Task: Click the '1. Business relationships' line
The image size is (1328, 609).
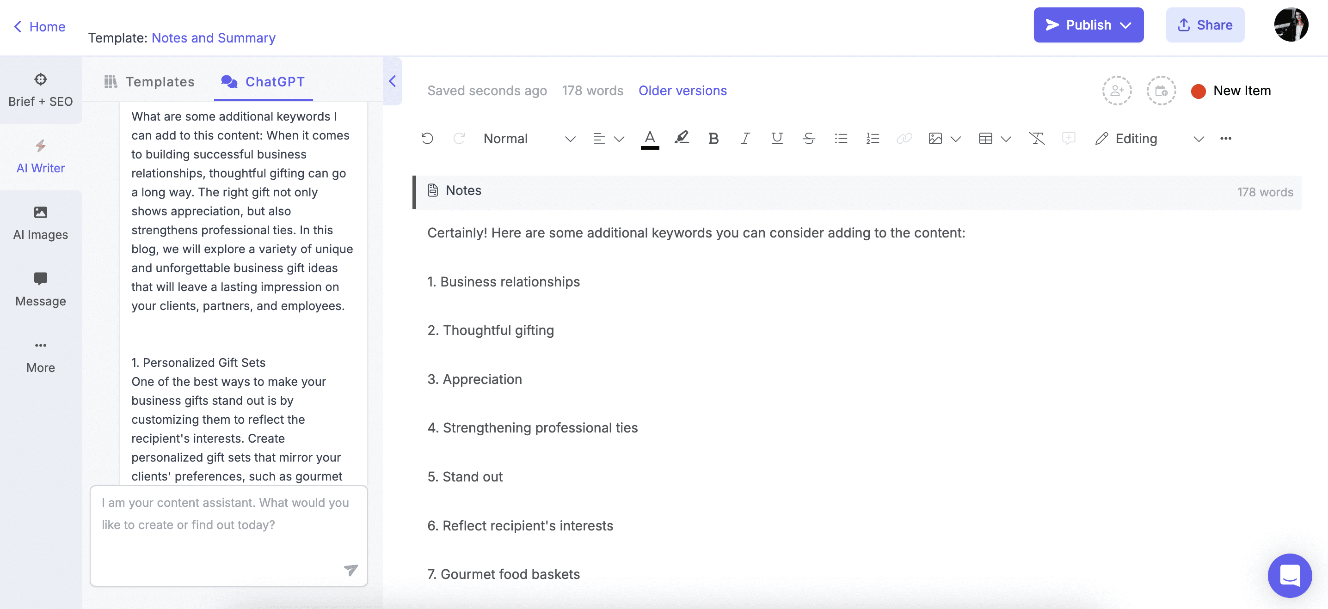Action: (x=503, y=282)
